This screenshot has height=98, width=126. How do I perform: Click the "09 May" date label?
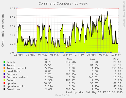point(104,55)
